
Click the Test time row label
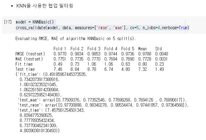tap(25, 69)
